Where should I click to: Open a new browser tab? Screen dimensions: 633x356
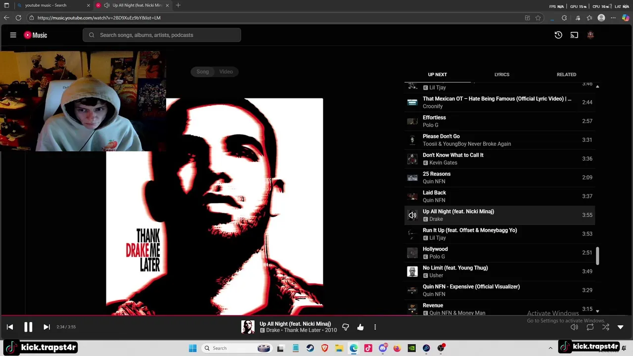point(178,5)
